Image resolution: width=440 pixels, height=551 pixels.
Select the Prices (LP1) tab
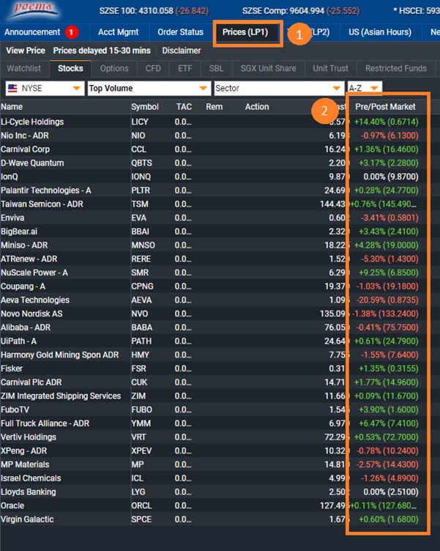tap(245, 32)
